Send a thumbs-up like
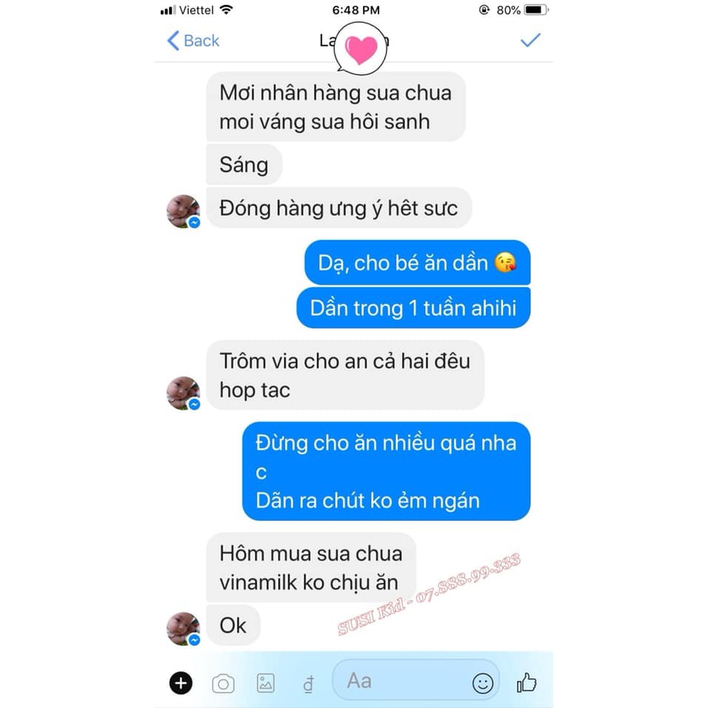This screenshot has height=708, width=708. 527,682
